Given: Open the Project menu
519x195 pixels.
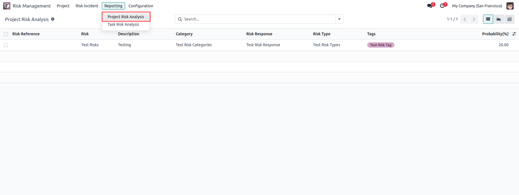Looking at the screenshot, I should click(x=63, y=6).
